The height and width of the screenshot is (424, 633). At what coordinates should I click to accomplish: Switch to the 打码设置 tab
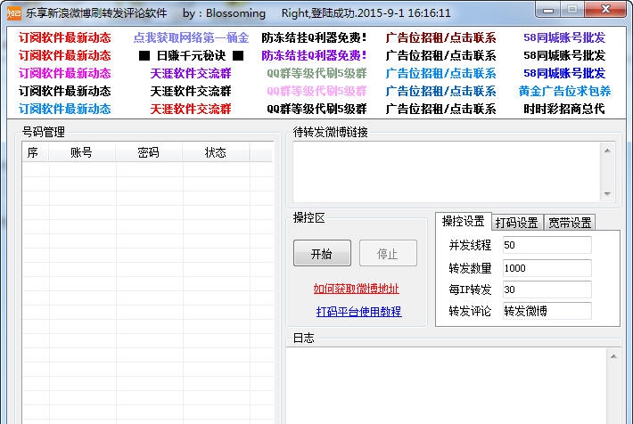point(516,223)
